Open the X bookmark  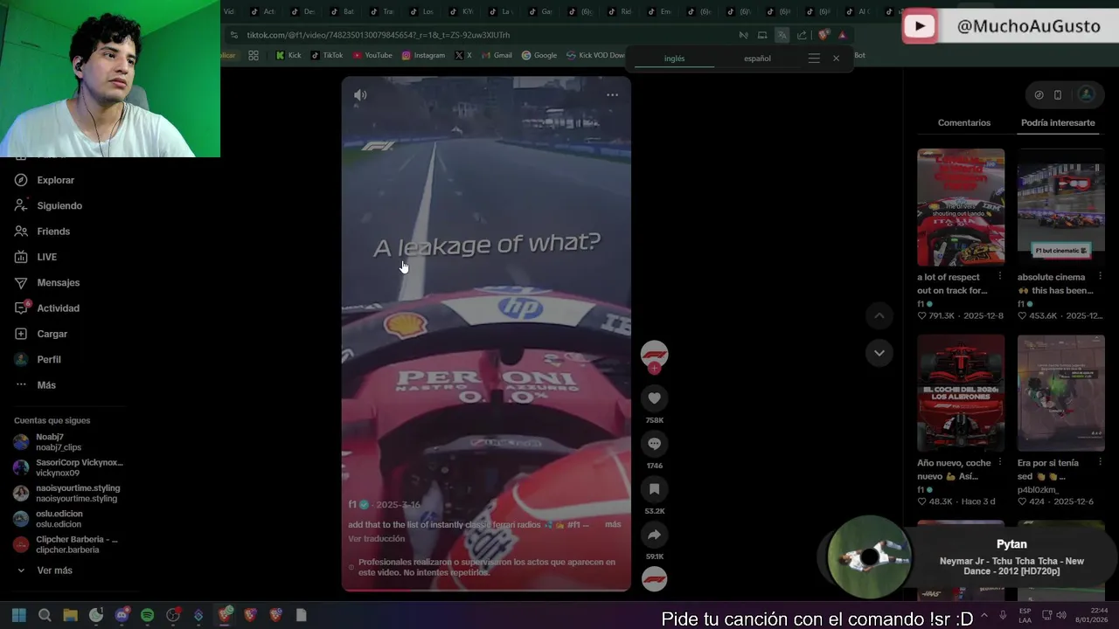463,55
